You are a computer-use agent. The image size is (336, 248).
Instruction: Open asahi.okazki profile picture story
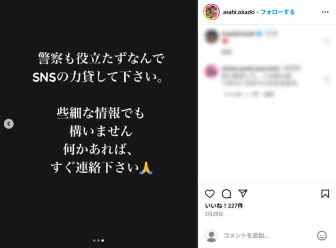tap(211, 12)
